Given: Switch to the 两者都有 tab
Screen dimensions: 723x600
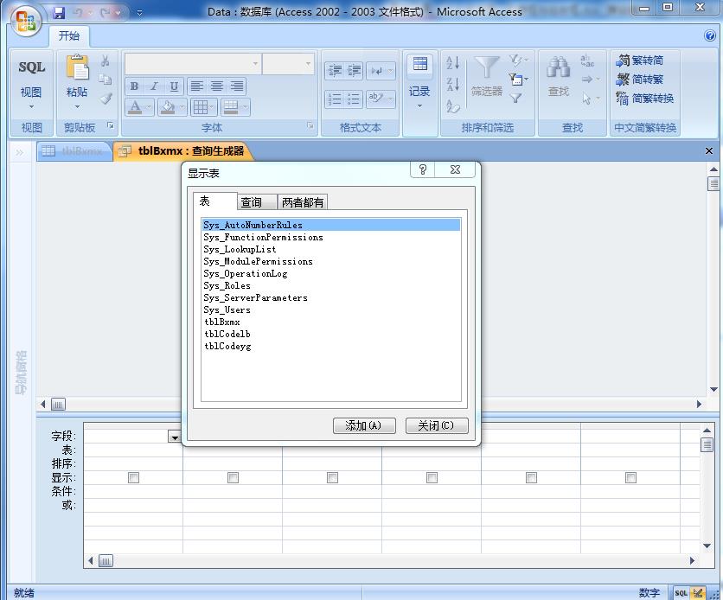Looking at the screenshot, I should 303,201.
